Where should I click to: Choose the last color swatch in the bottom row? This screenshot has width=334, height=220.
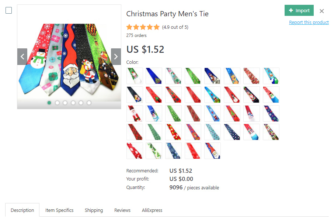click(x=212, y=151)
